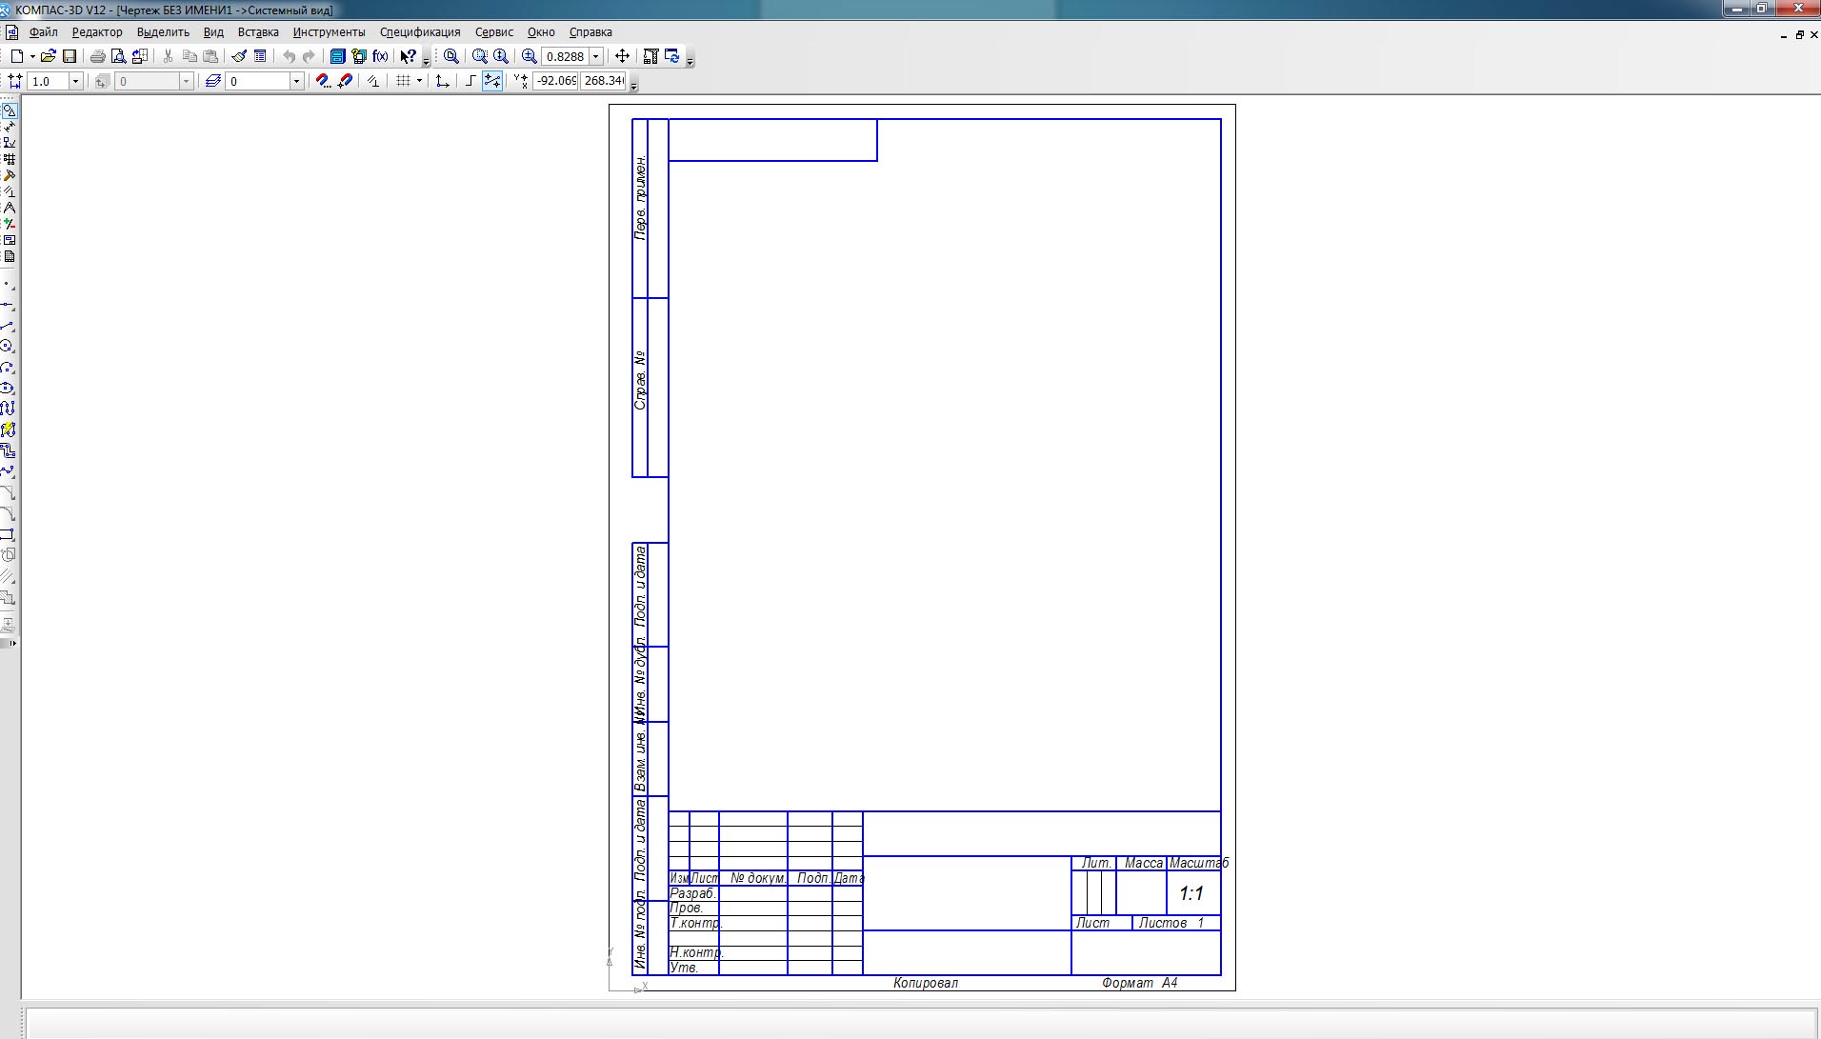Toggle the grid display button
Viewport: 1821px width, 1039px height.
(403, 81)
